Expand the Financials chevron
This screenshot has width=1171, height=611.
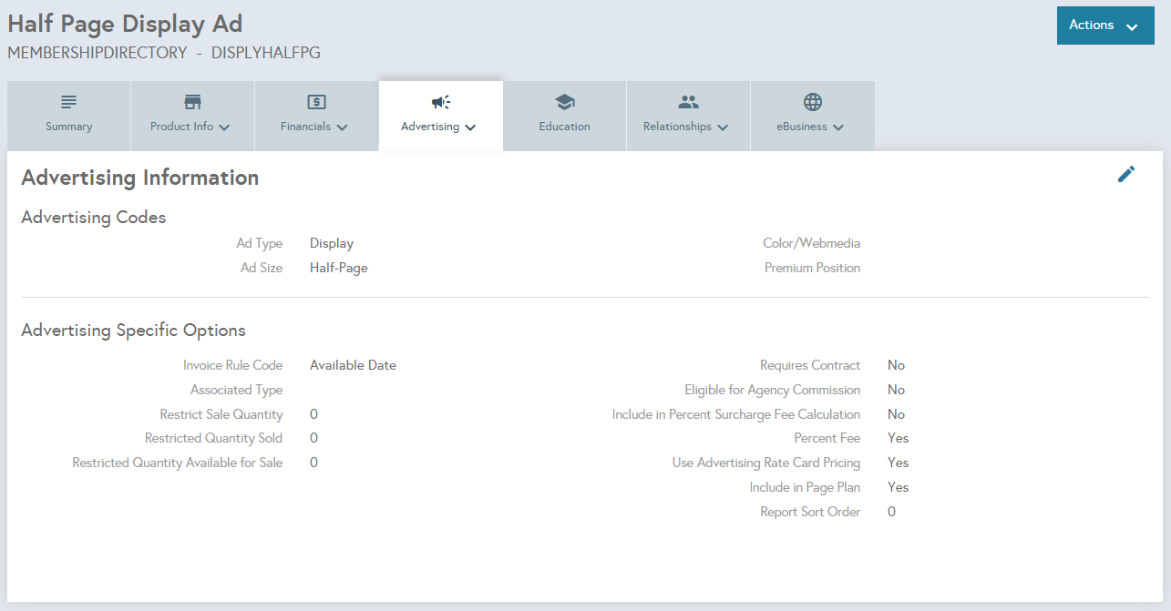(x=342, y=127)
